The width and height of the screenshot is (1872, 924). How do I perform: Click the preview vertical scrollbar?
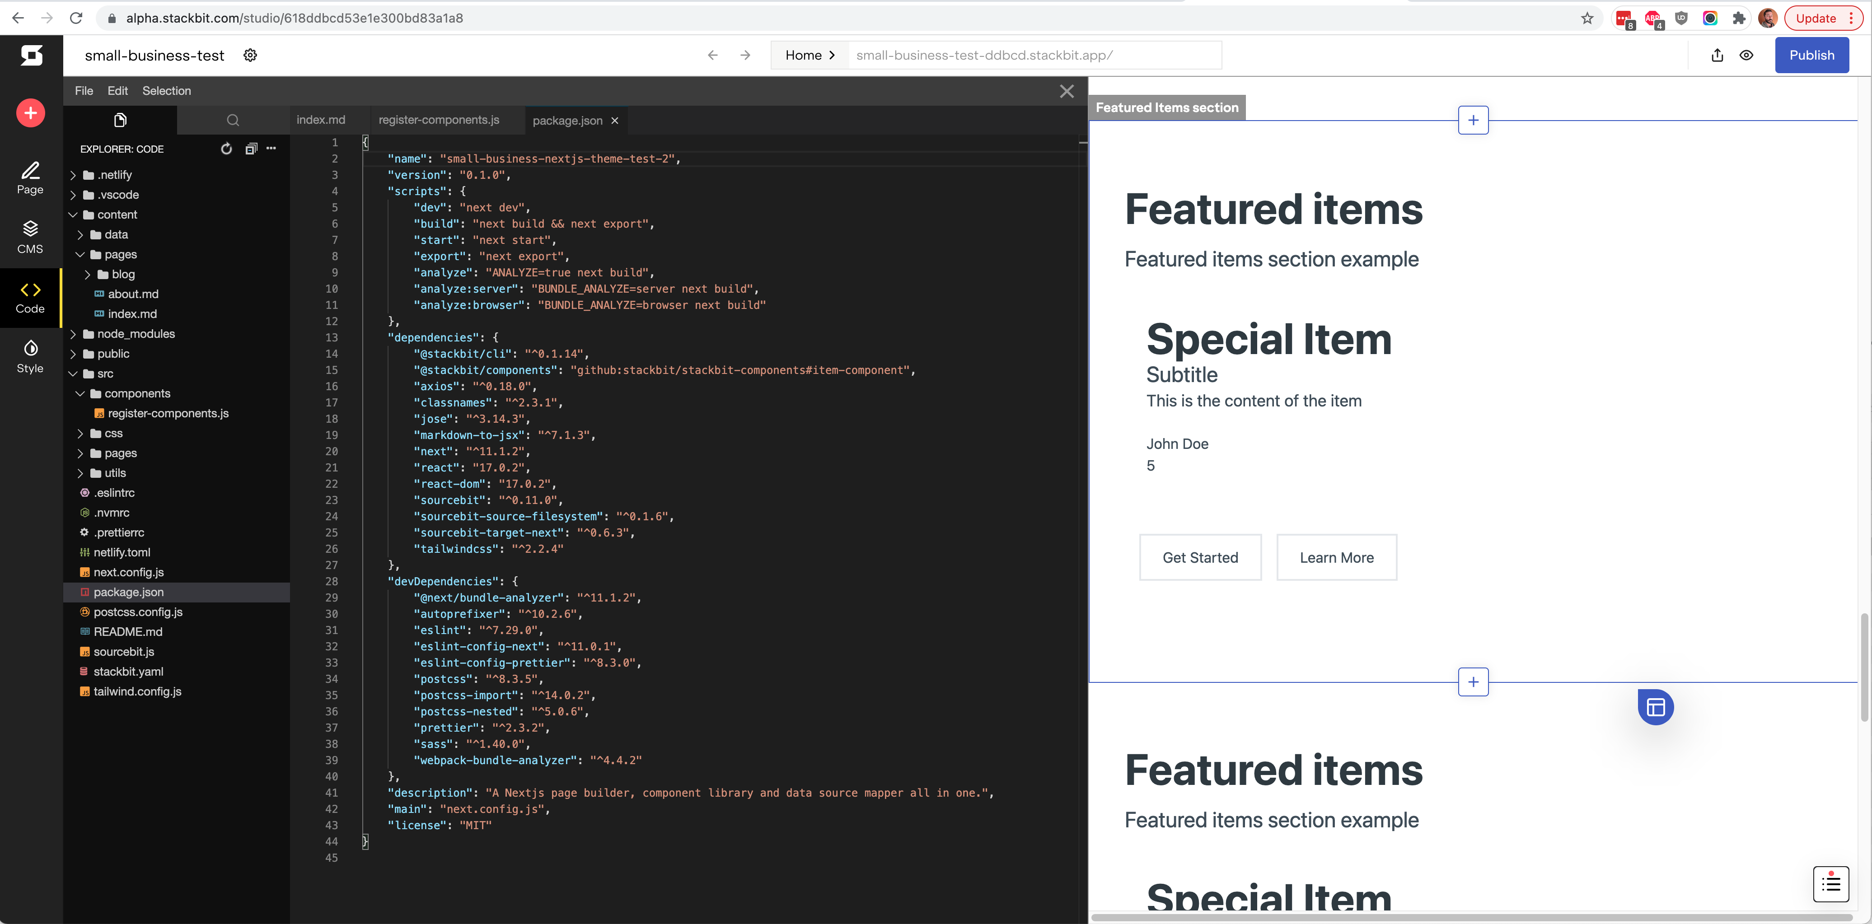pos(1864,666)
